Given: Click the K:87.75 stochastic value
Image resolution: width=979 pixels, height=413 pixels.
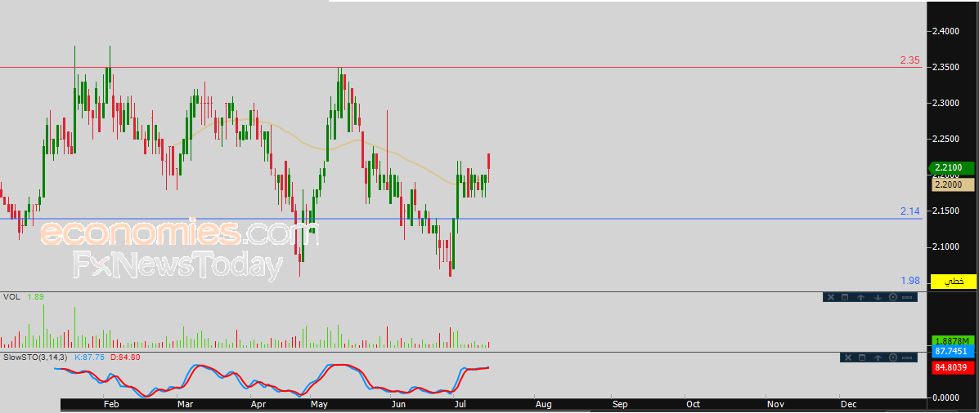Looking at the screenshot, I should tap(90, 357).
